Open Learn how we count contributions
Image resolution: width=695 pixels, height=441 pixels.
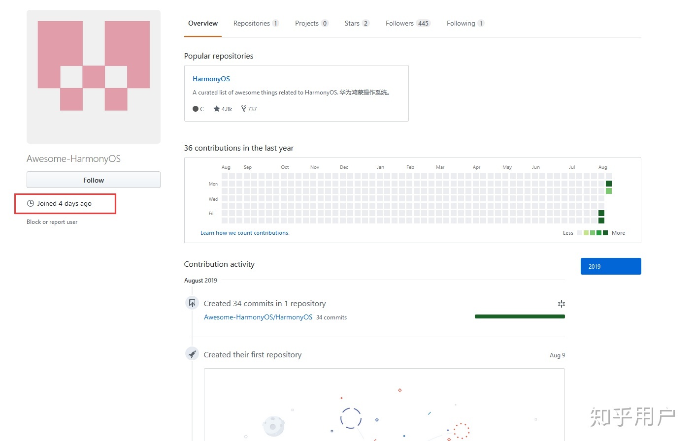245,233
